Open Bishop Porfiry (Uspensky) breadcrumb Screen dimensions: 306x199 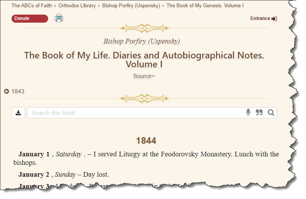131,6
